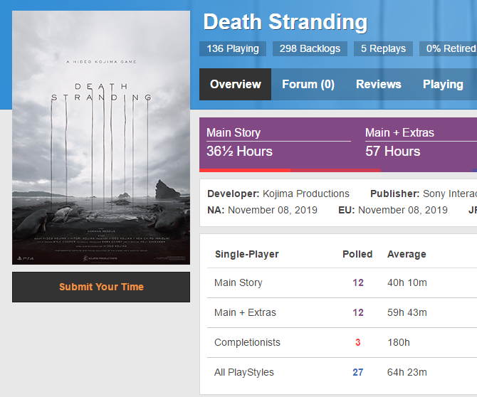This screenshot has height=397, width=477.
Task: Click the Main + Extras 57 Hours box
Action: click(421, 144)
